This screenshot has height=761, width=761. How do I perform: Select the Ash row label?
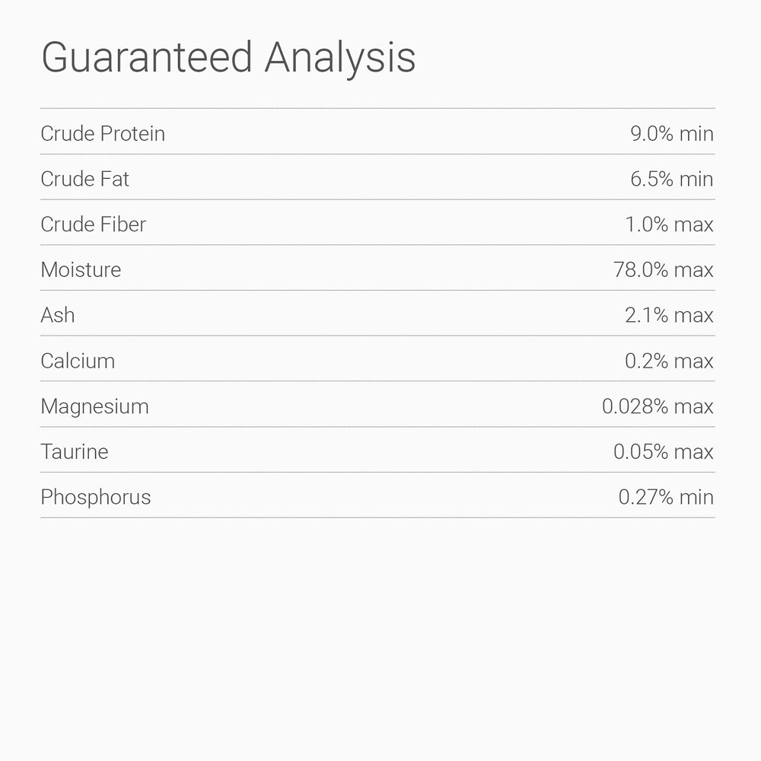pos(58,315)
